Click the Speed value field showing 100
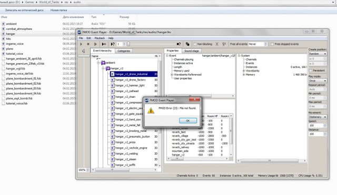Viewport: 337px width, 195px height. [x=316, y=126]
